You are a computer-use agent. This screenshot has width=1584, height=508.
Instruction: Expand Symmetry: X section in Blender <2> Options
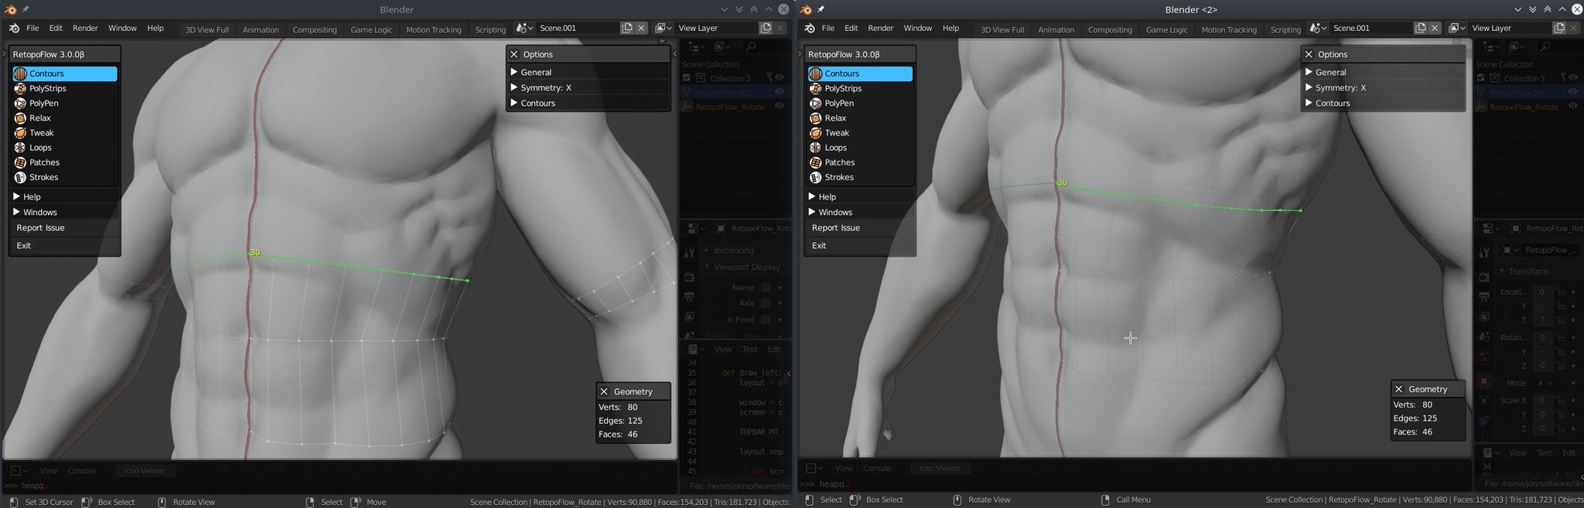click(1384, 87)
